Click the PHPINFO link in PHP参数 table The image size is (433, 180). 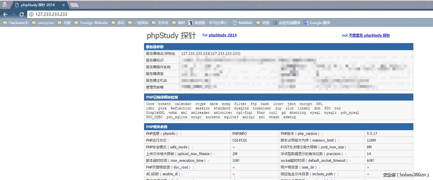click(239, 134)
